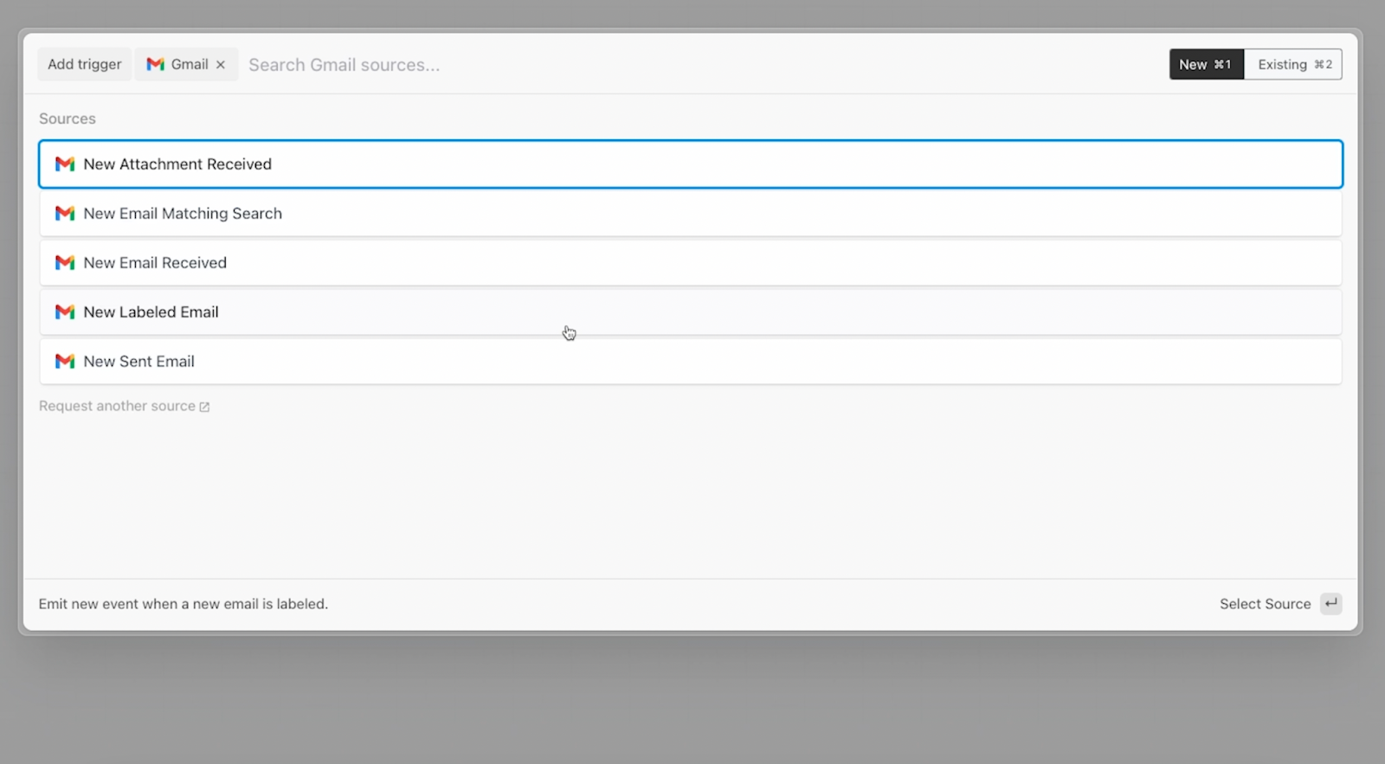Select the New Labeled Email source

(691, 312)
